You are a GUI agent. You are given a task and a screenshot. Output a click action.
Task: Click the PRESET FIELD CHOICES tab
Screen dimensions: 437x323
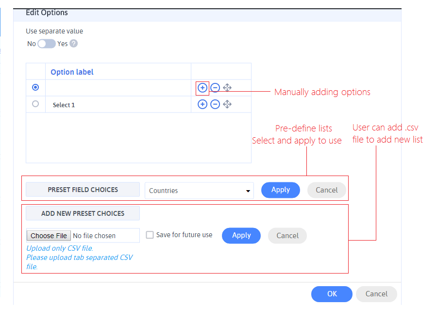pos(83,190)
